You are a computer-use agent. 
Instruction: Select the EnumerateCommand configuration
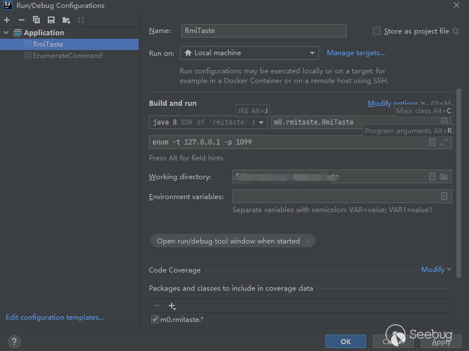(67, 56)
